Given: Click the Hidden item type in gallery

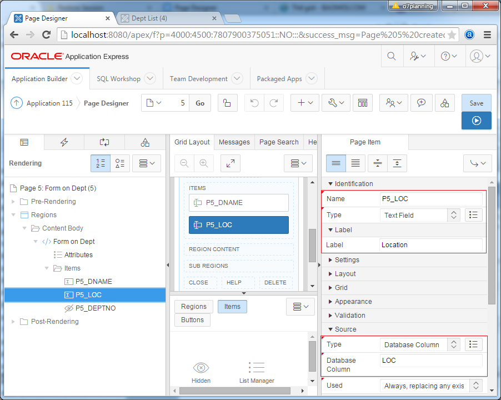Looking at the screenshot, I should point(201,373).
